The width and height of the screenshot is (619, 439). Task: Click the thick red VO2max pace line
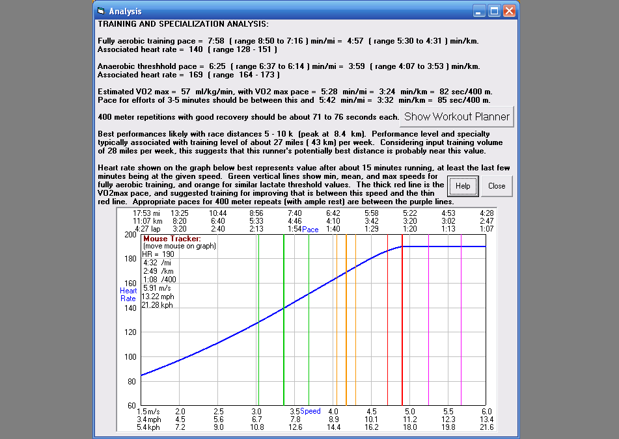(402, 325)
